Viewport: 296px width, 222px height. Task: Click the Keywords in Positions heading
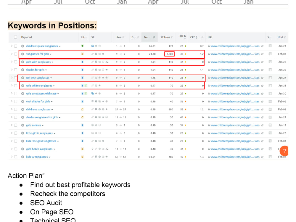pos(52,25)
